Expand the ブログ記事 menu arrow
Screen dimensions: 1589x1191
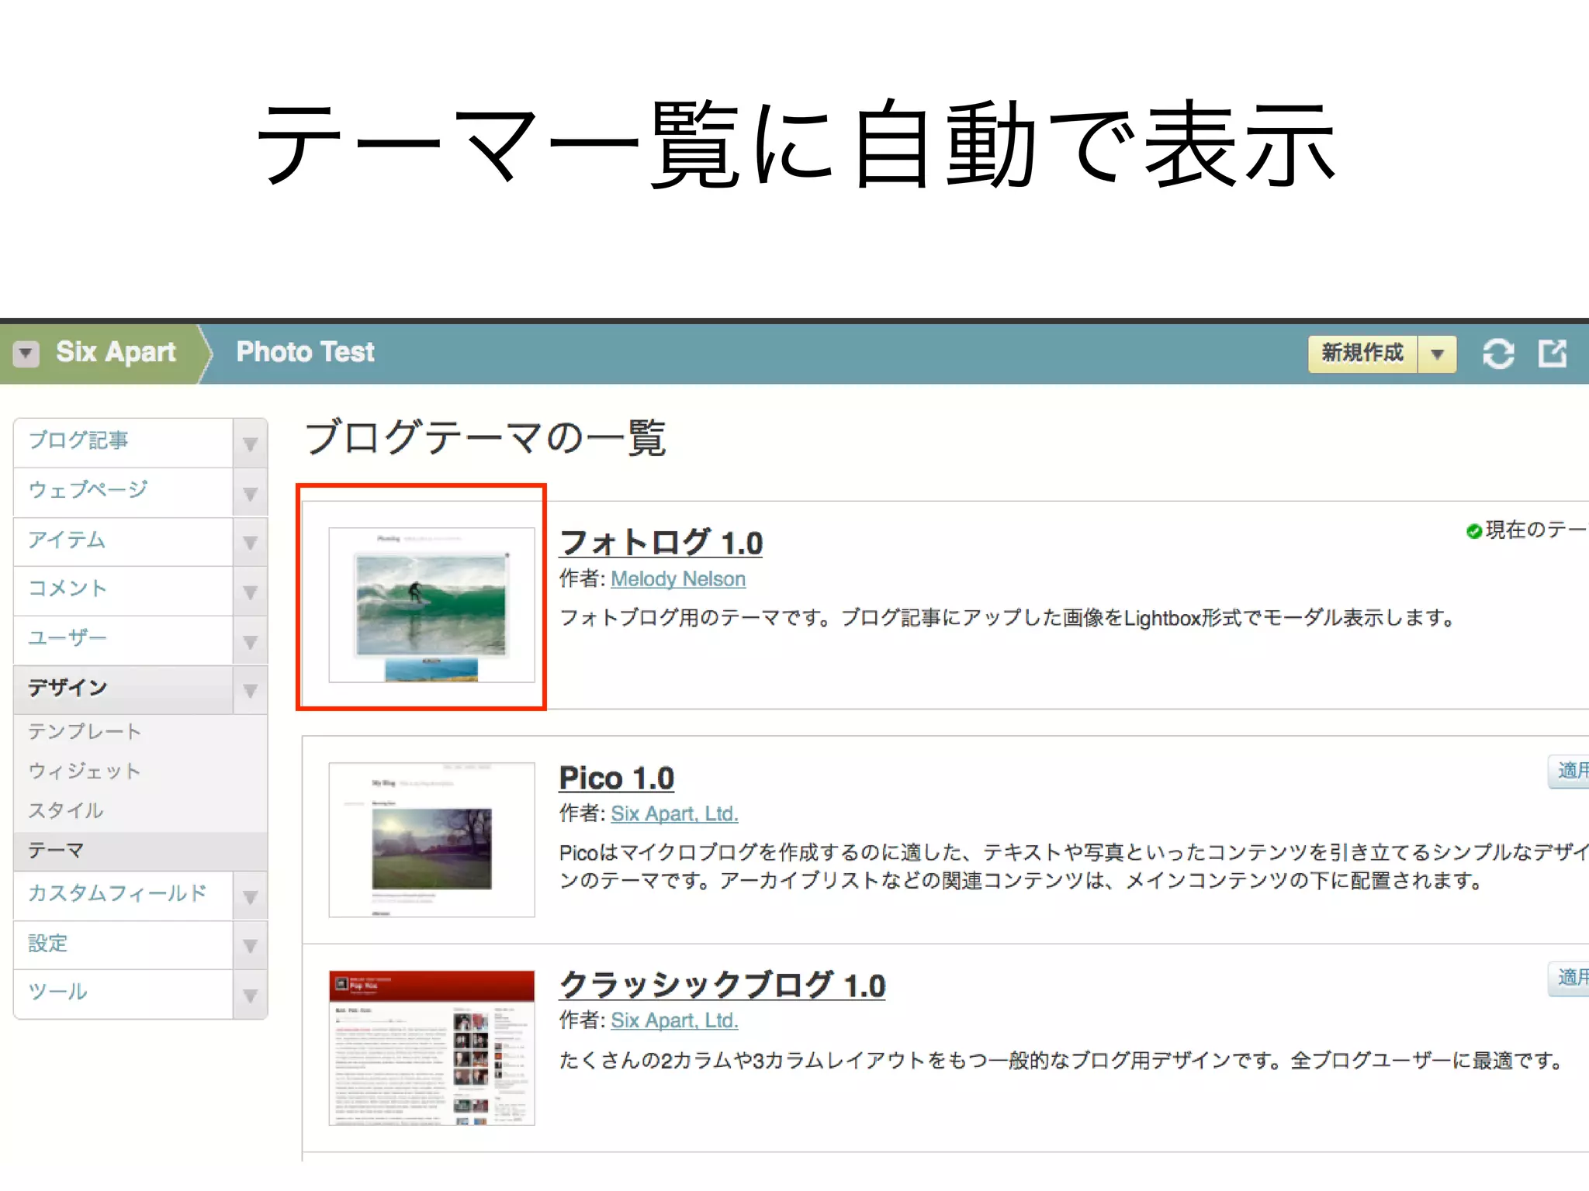click(x=250, y=444)
